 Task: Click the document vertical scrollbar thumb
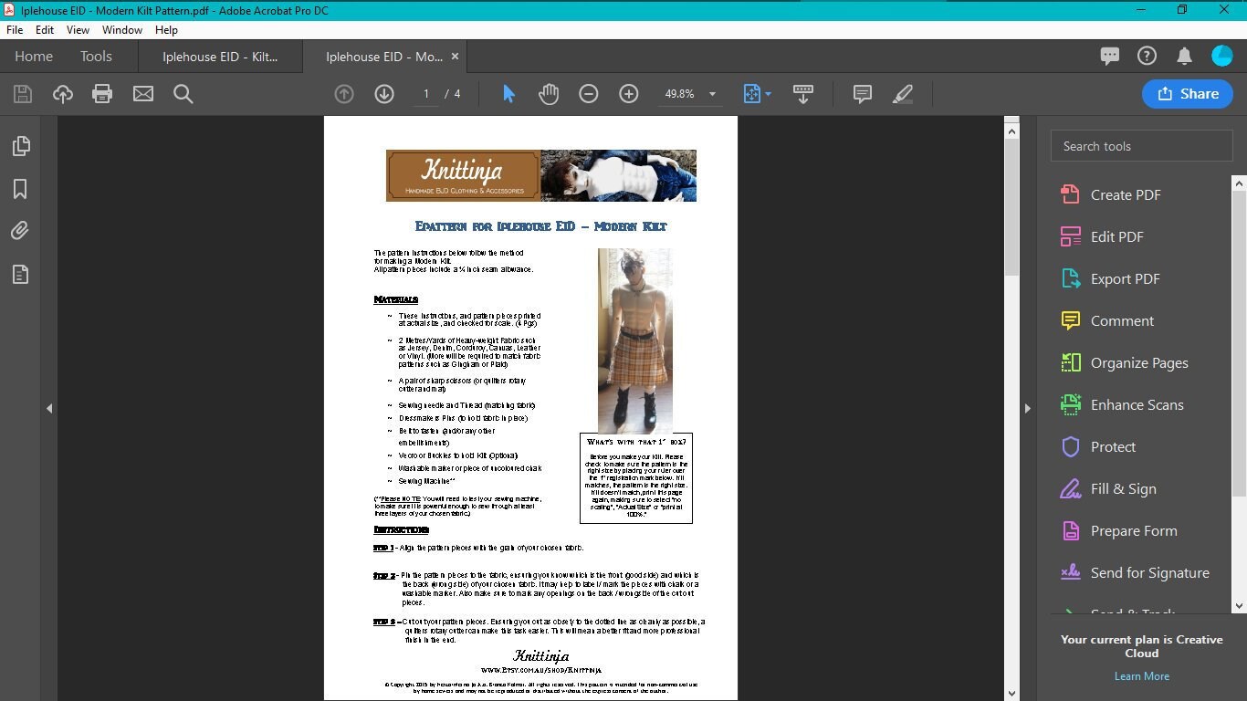click(1011, 208)
